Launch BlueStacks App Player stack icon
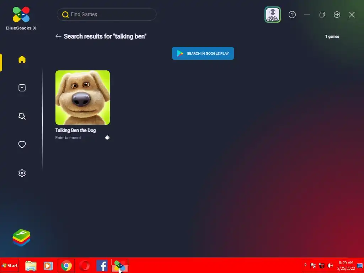Image resolution: width=364 pixels, height=273 pixels. click(x=21, y=238)
